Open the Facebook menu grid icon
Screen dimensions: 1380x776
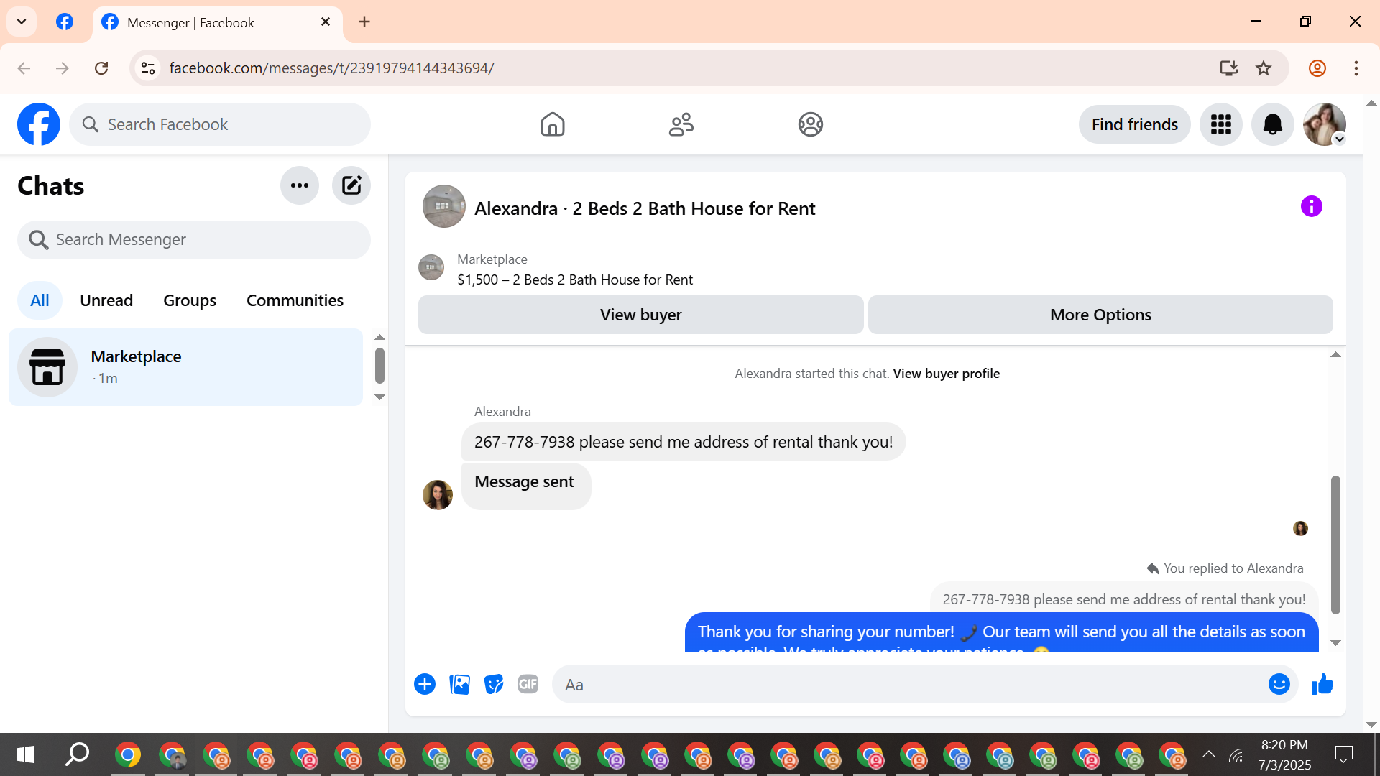click(1220, 124)
